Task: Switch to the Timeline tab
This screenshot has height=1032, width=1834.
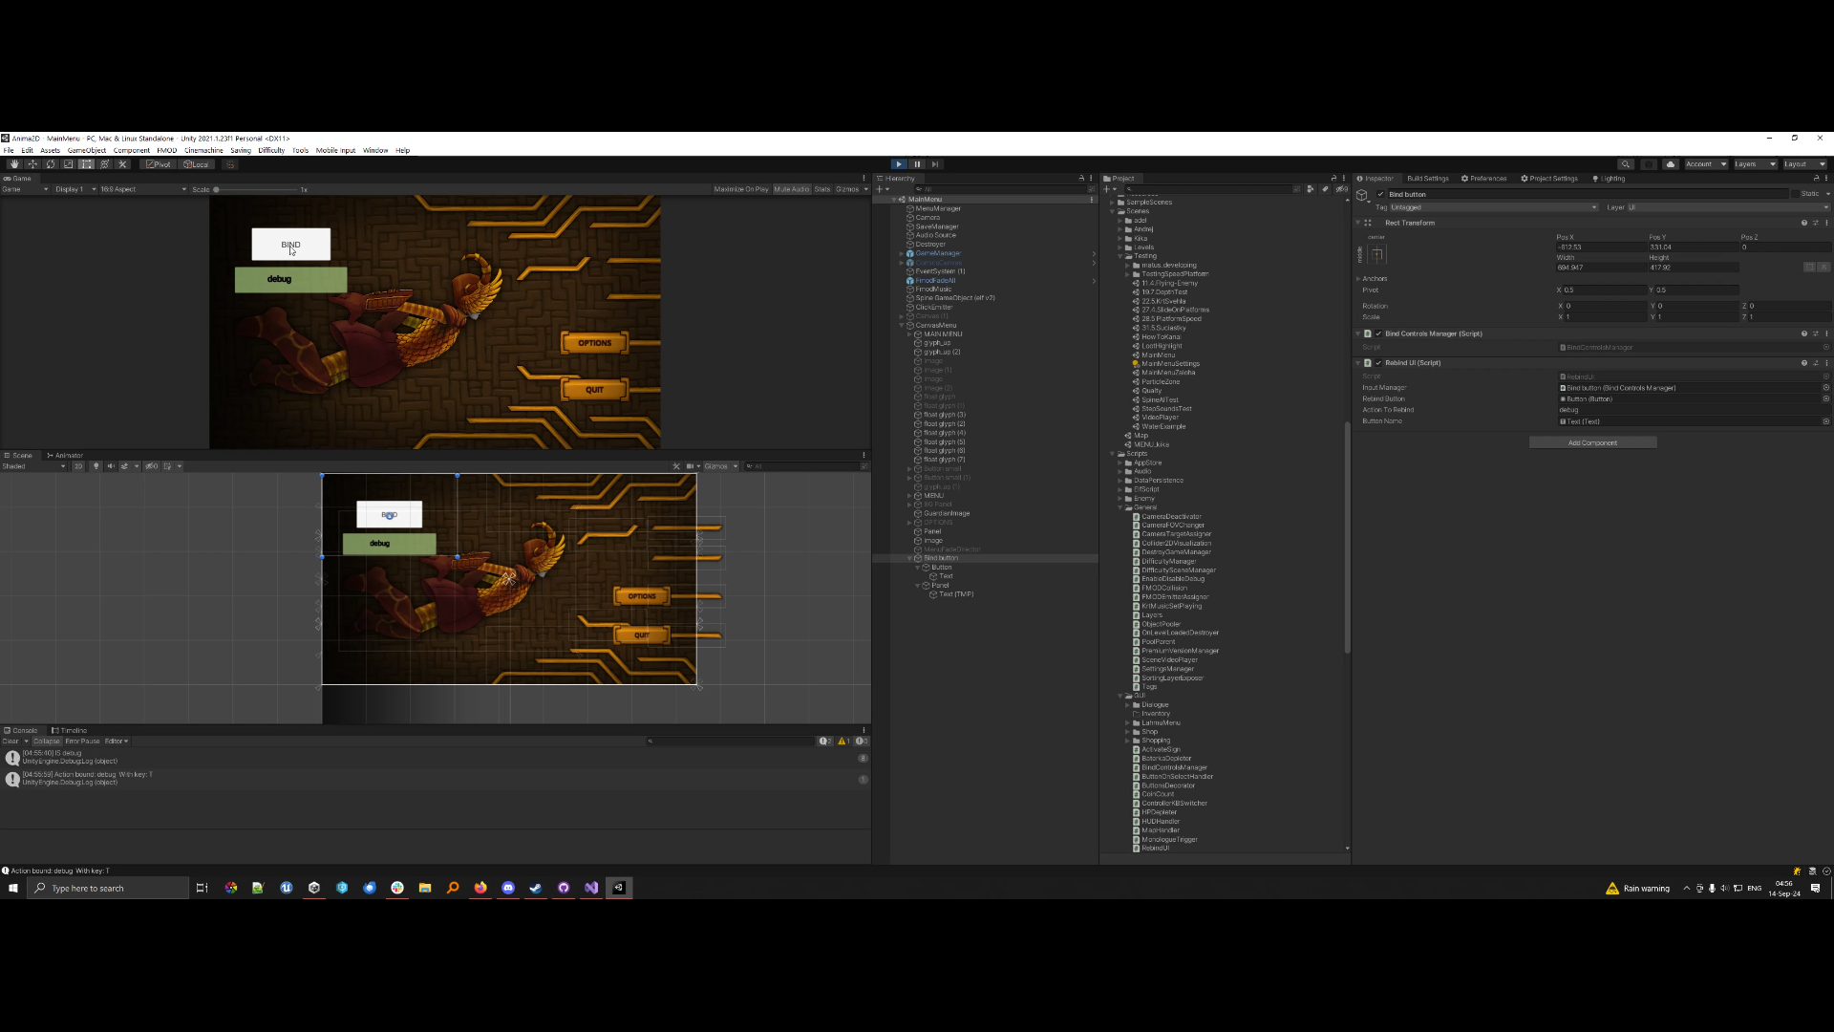Action: (x=70, y=731)
